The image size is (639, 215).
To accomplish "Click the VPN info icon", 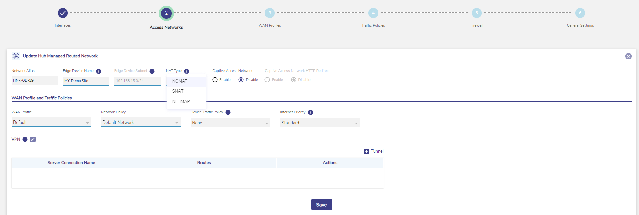I will pos(25,139).
